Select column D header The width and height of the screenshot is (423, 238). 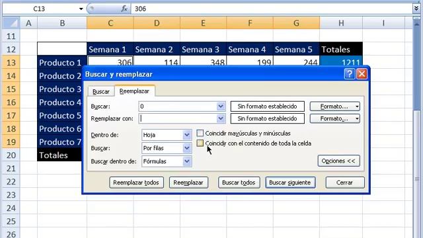[157, 23]
